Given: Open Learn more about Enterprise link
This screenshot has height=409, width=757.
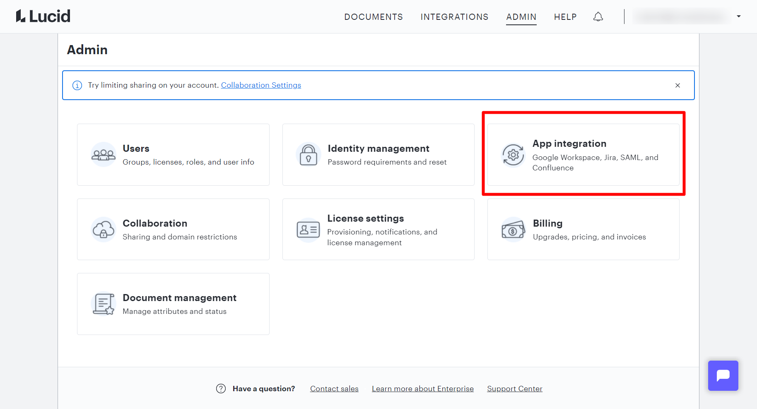Looking at the screenshot, I should click(x=423, y=389).
